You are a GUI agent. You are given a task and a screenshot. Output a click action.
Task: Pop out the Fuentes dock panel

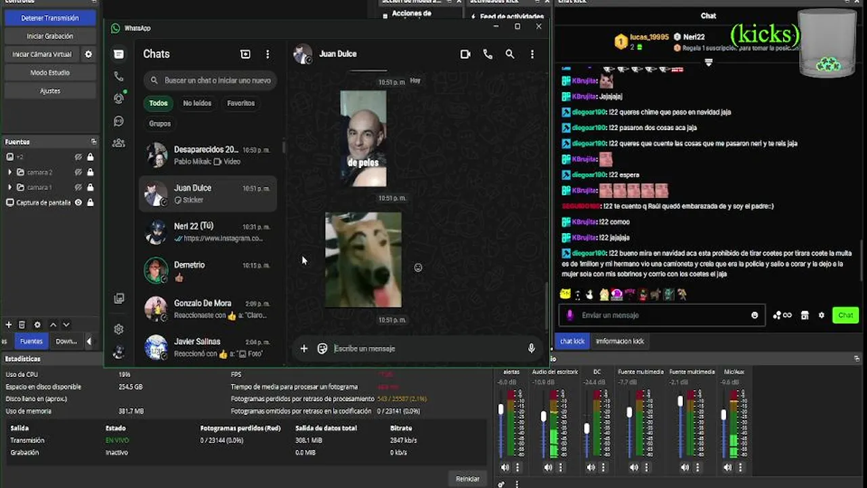tap(93, 142)
